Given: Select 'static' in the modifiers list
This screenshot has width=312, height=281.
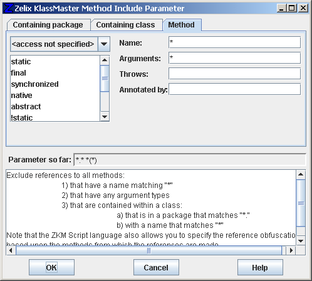Looking at the screenshot, I should coord(55,62).
